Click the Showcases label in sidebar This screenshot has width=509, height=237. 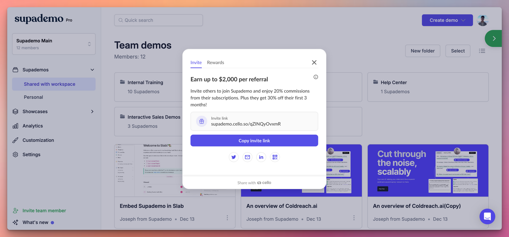tap(35, 112)
